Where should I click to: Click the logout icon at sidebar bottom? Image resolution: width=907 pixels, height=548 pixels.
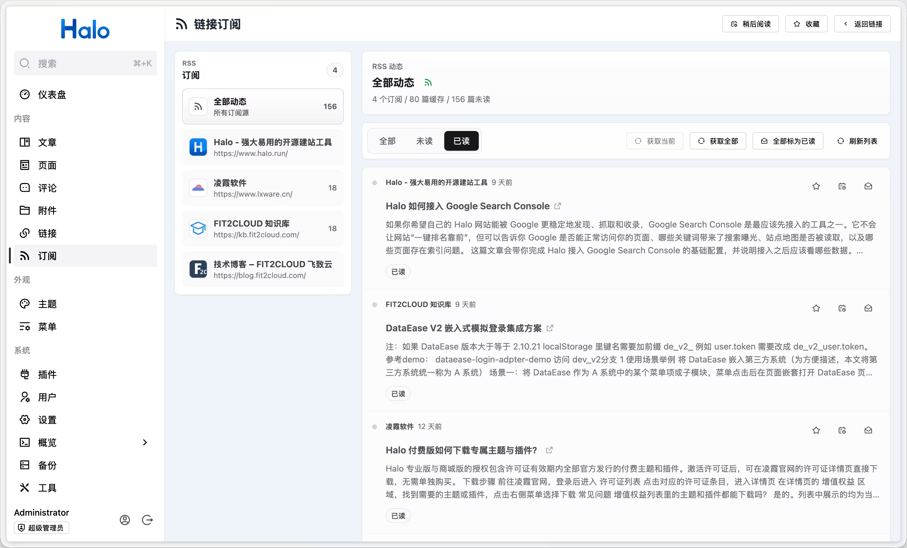[x=147, y=520]
